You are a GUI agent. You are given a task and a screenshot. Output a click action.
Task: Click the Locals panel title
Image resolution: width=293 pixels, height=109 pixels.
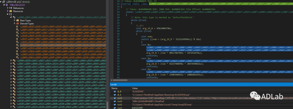point(114,85)
